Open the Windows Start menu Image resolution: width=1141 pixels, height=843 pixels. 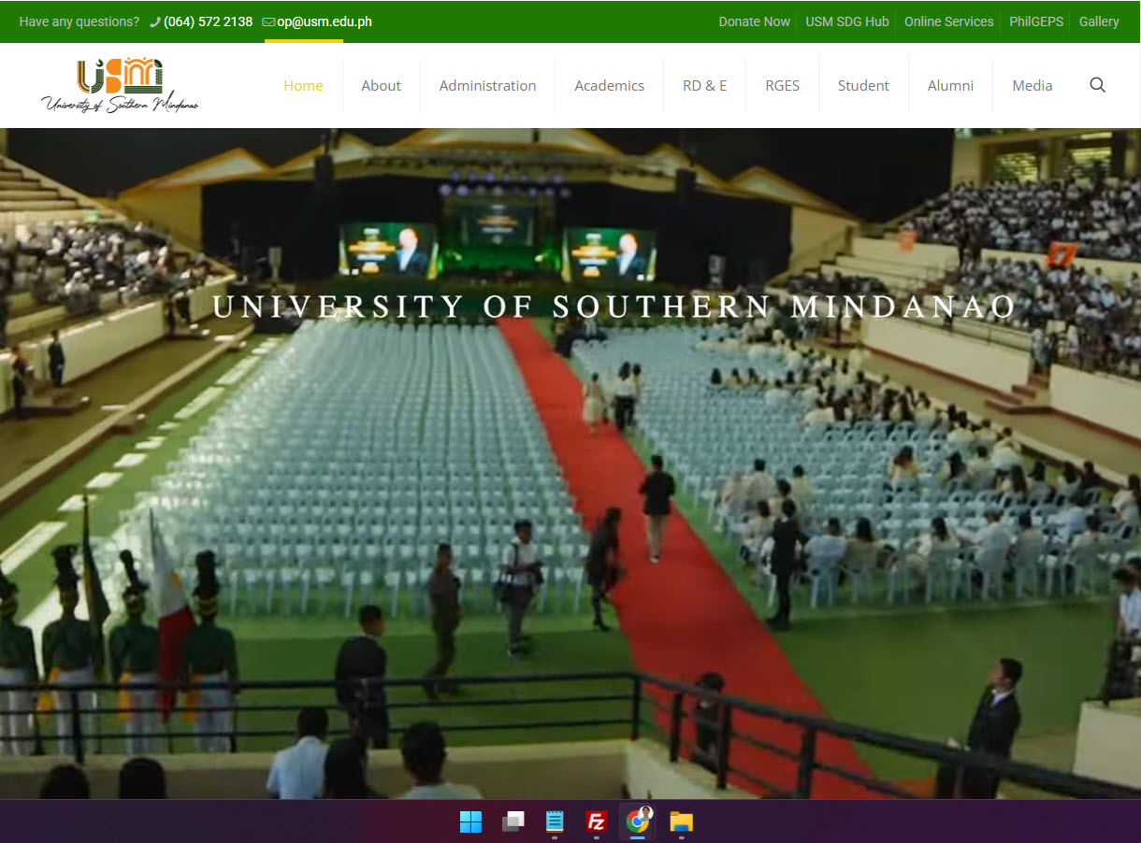[x=470, y=822]
